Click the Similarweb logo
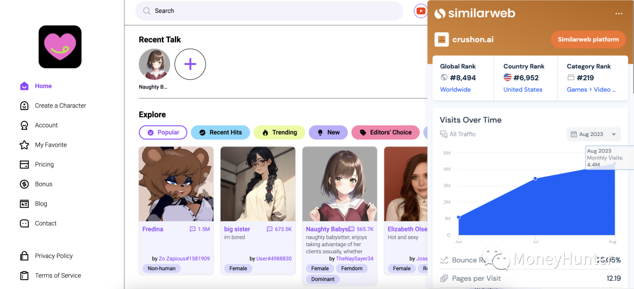This screenshot has width=634, height=289. (x=475, y=13)
